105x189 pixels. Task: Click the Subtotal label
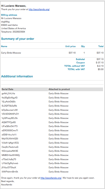[x=80, y=59]
